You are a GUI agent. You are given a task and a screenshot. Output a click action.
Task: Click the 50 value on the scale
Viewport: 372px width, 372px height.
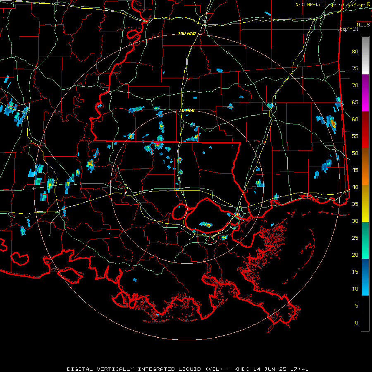pos(355,153)
